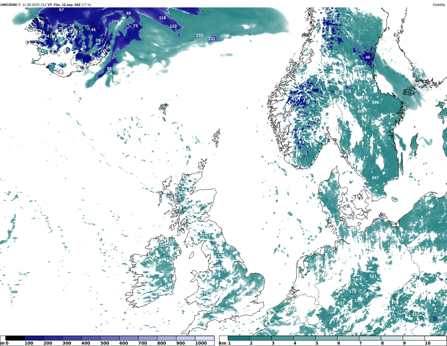
Task: Click the 700–800 m legend swatch
Action: point(147,338)
